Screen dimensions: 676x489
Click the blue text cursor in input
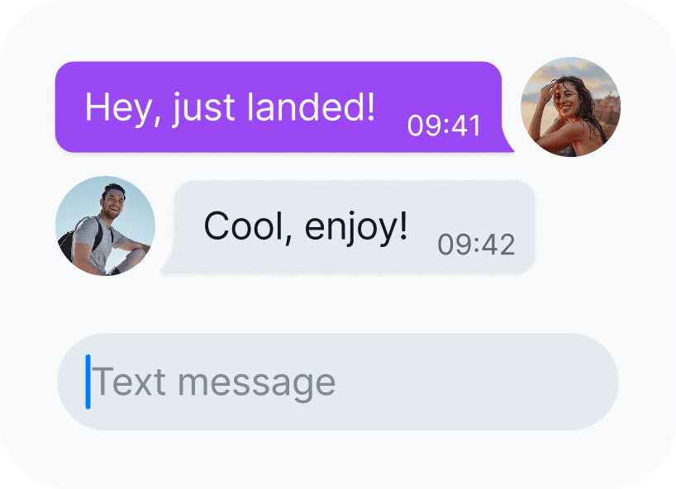88,382
